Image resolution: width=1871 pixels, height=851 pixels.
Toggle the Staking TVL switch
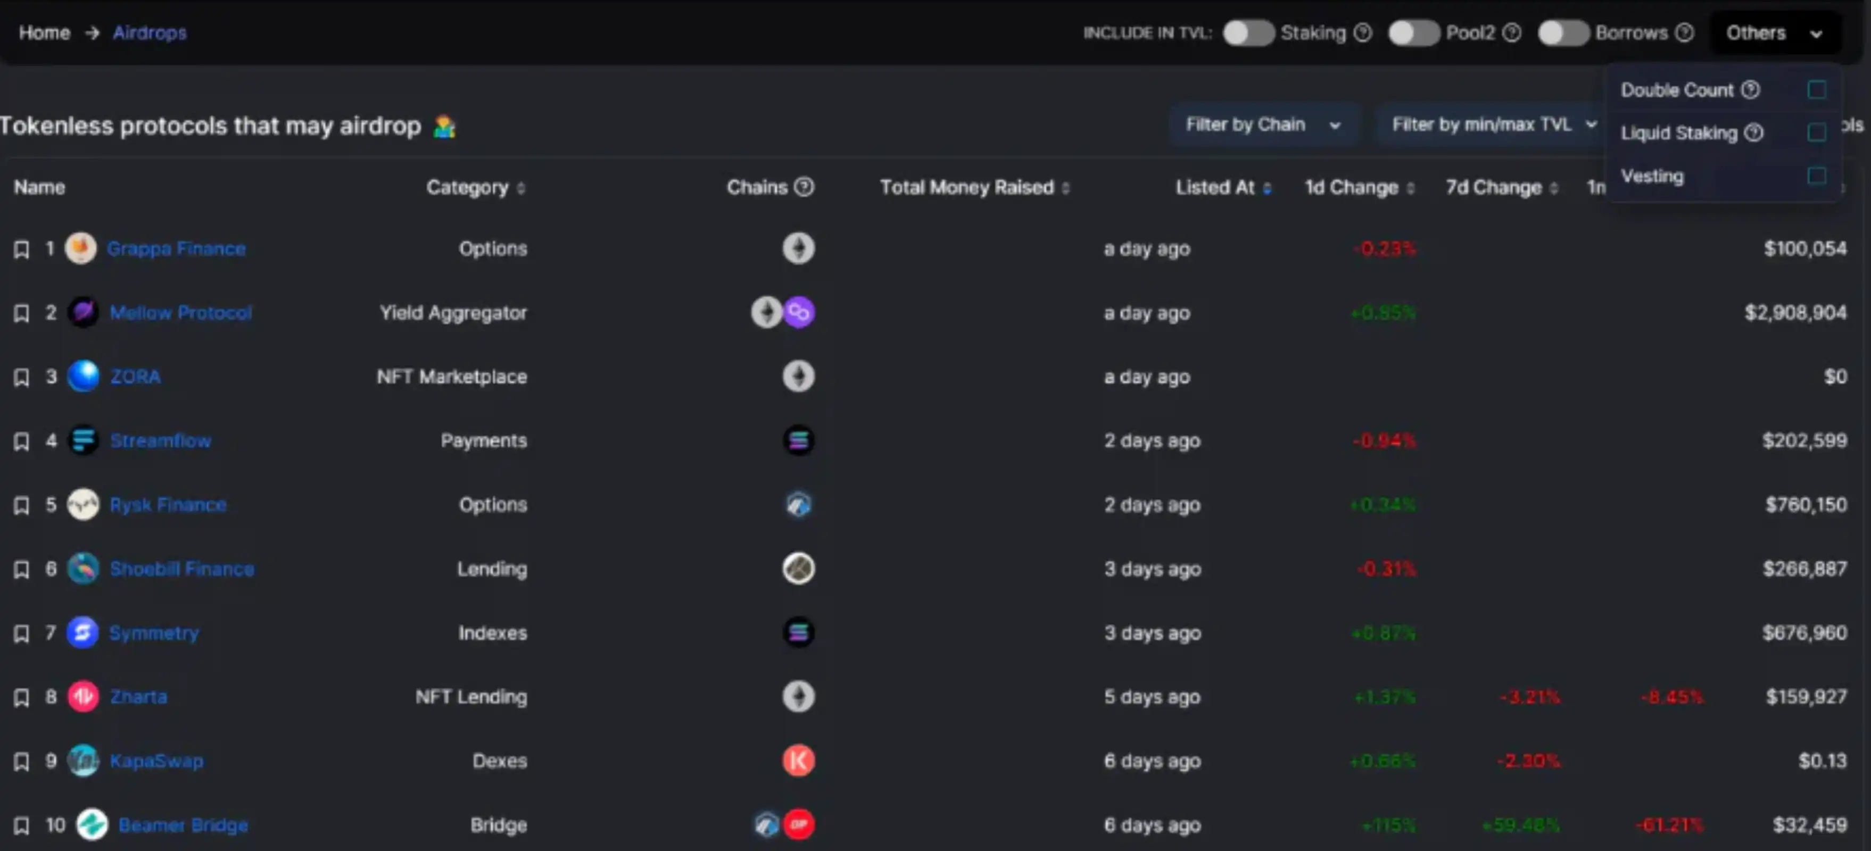[x=1251, y=32]
